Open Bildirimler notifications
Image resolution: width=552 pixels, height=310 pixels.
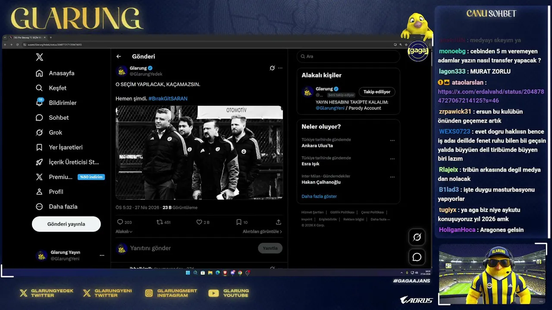(56, 103)
